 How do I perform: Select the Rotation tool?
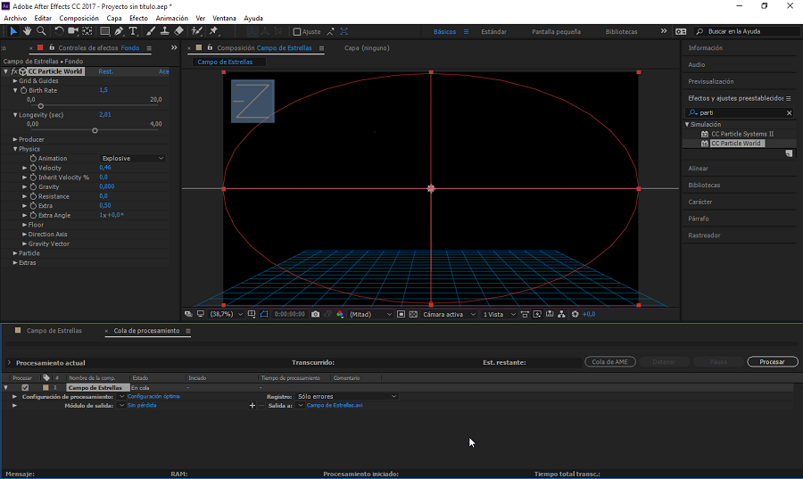point(59,31)
